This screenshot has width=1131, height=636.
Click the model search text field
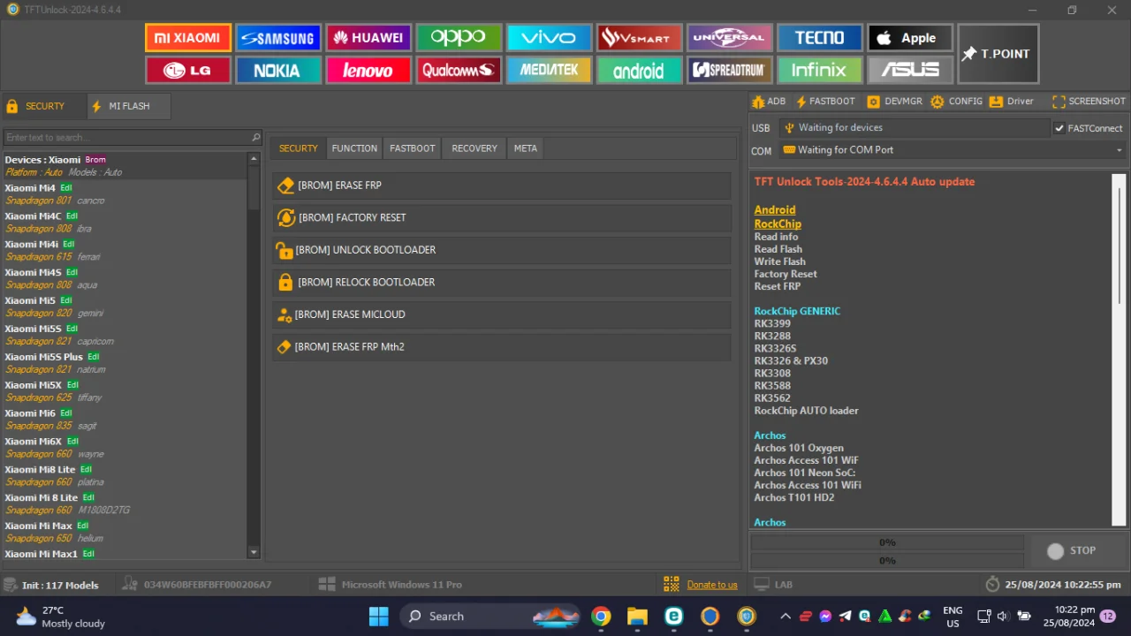(x=126, y=138)
